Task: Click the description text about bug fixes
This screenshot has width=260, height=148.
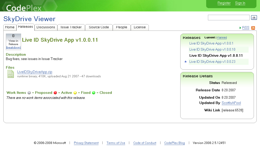Action: (x=34, y=59)
